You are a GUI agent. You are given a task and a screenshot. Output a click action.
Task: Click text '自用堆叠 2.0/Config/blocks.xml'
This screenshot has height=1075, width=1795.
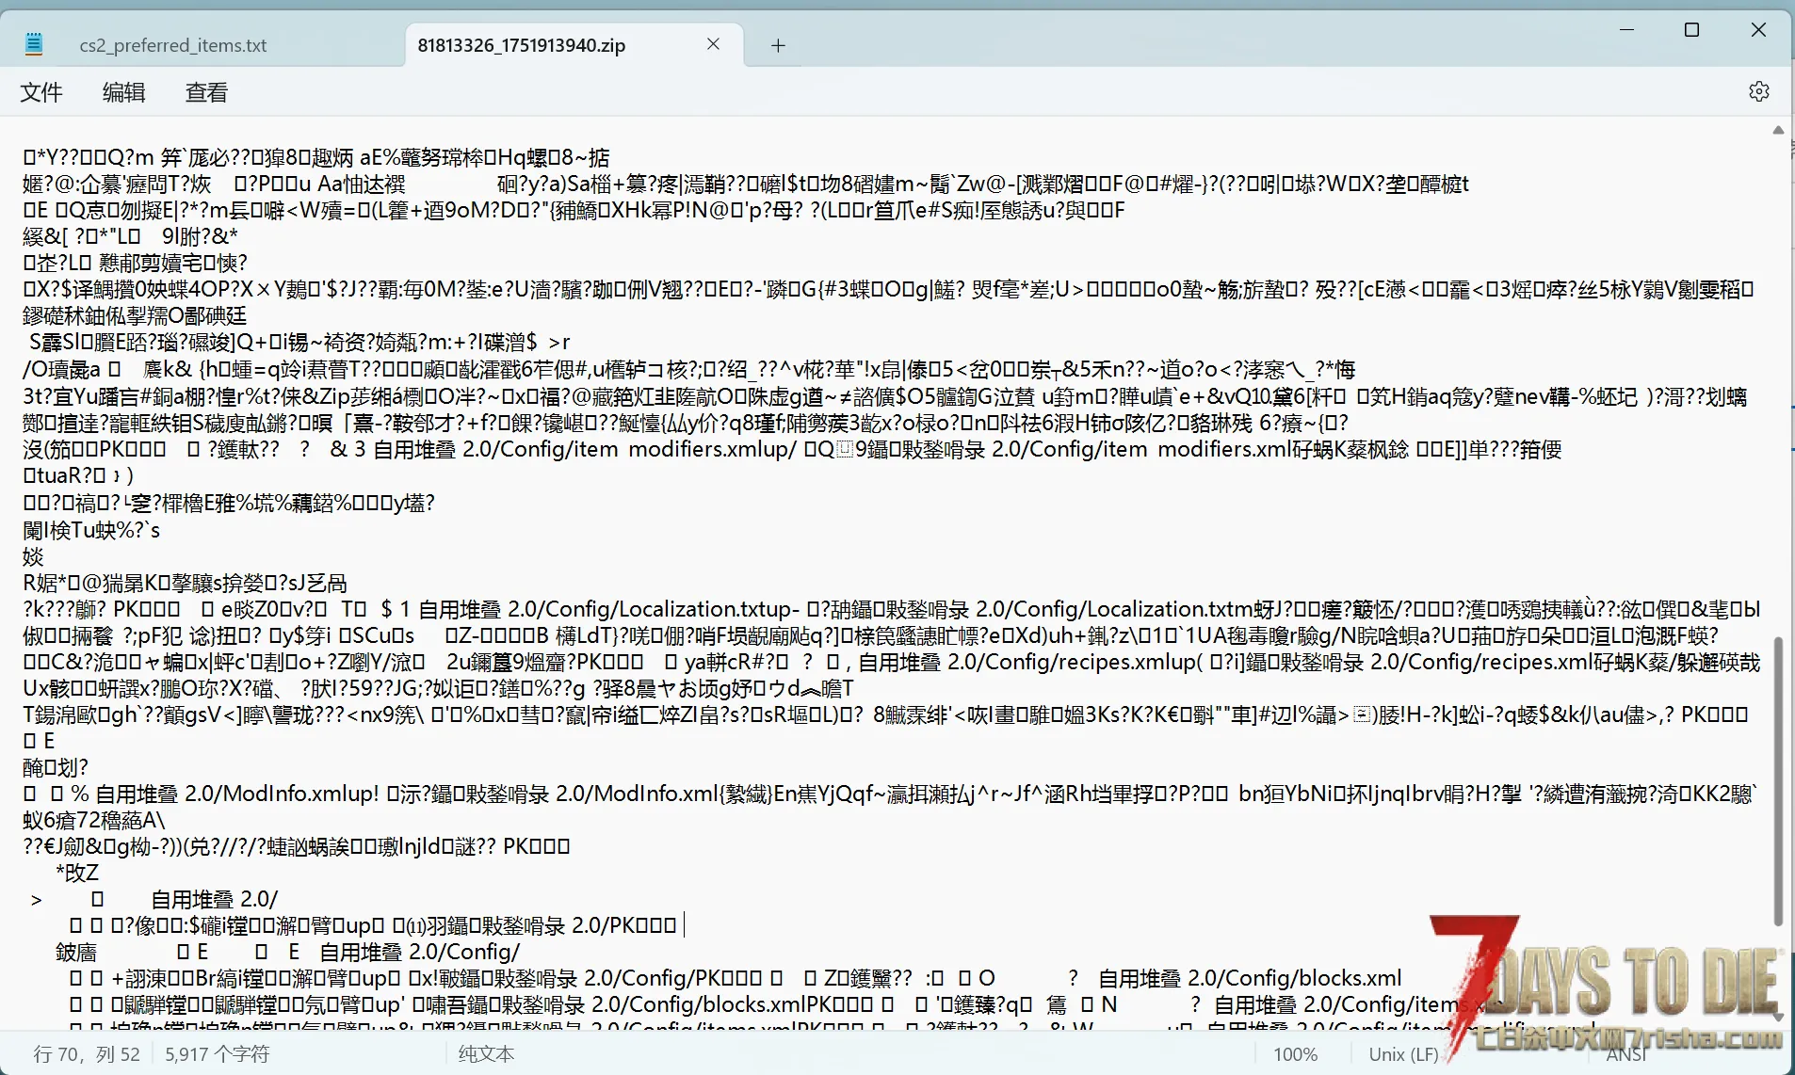(1250, 978)
